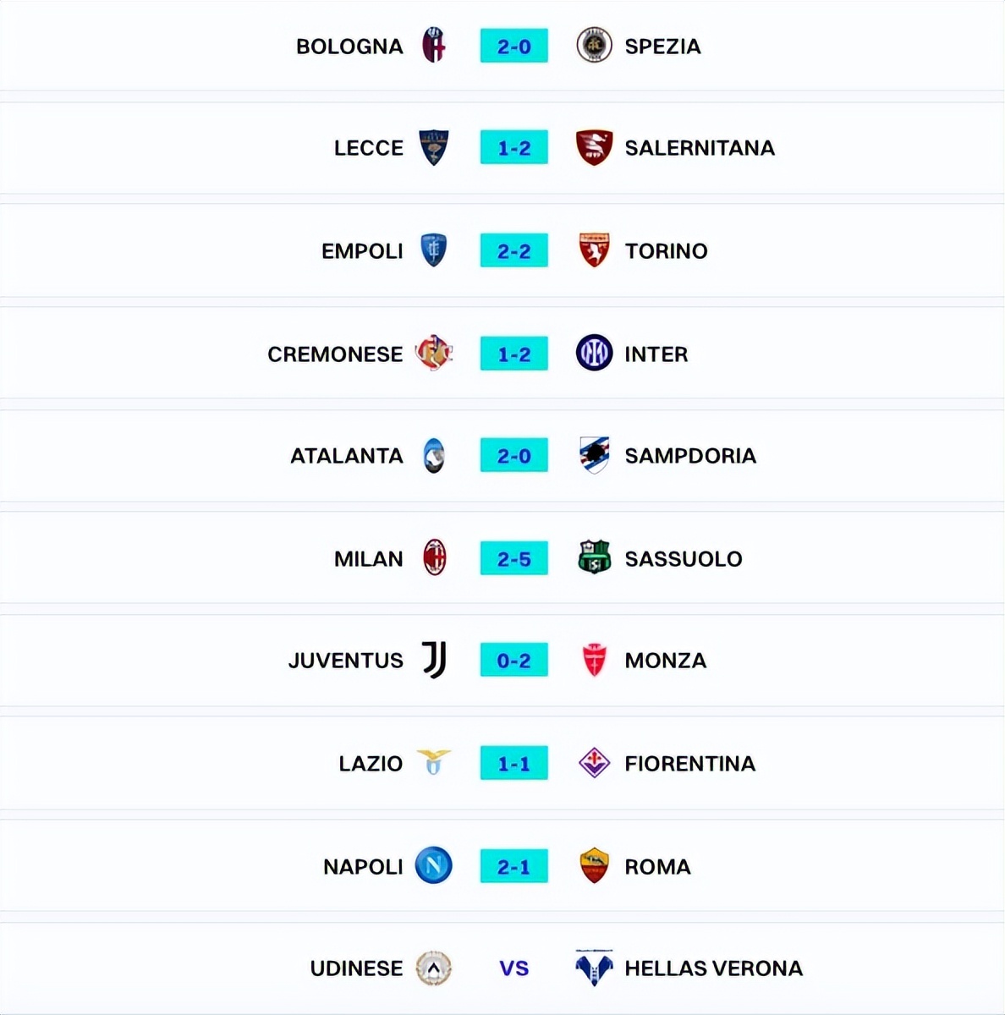
Task: Click the Sassuolo club crest
Action: tap(594, 558)
